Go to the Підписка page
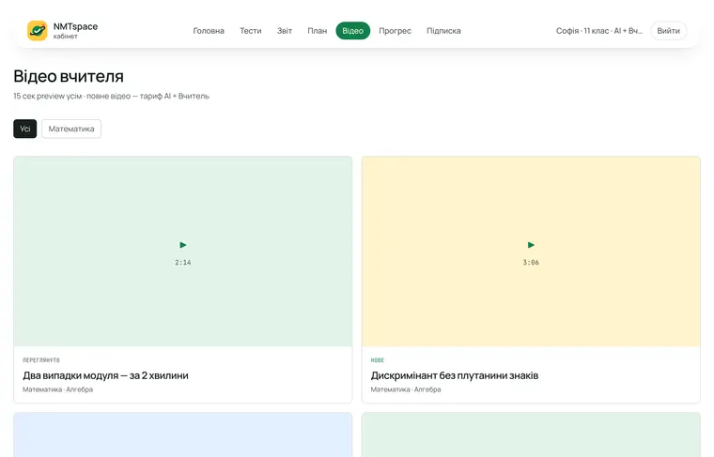 coord(443,30)
